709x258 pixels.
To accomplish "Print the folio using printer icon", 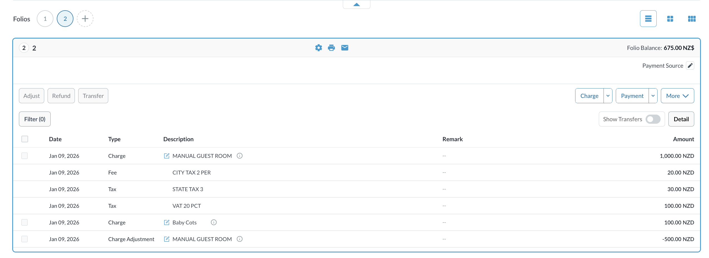I will pyautogui.click(x=331, y=48).
